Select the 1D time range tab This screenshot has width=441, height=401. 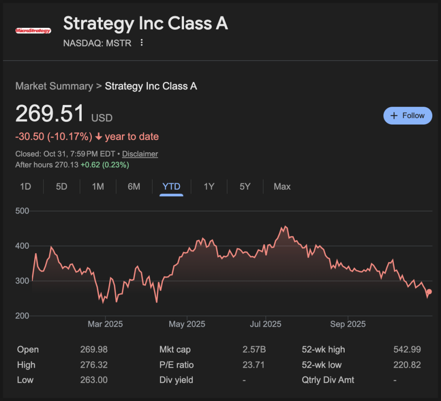click(26, 187)
